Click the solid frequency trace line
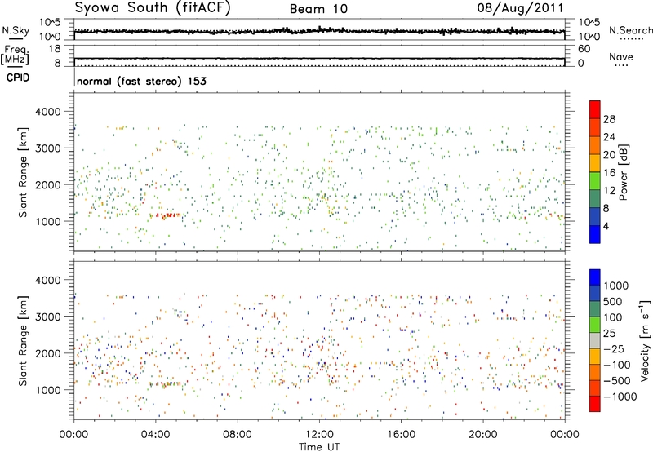Screen dimensions: 653x452 point(319,58)
